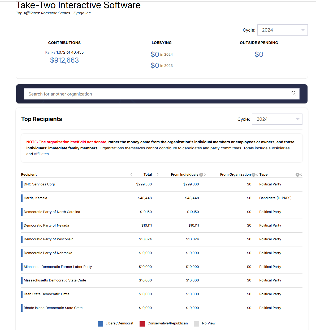Click Wisconsin total $10,024
The height and width of the screenshot is (330, 316).
click(x=145, y=239)
